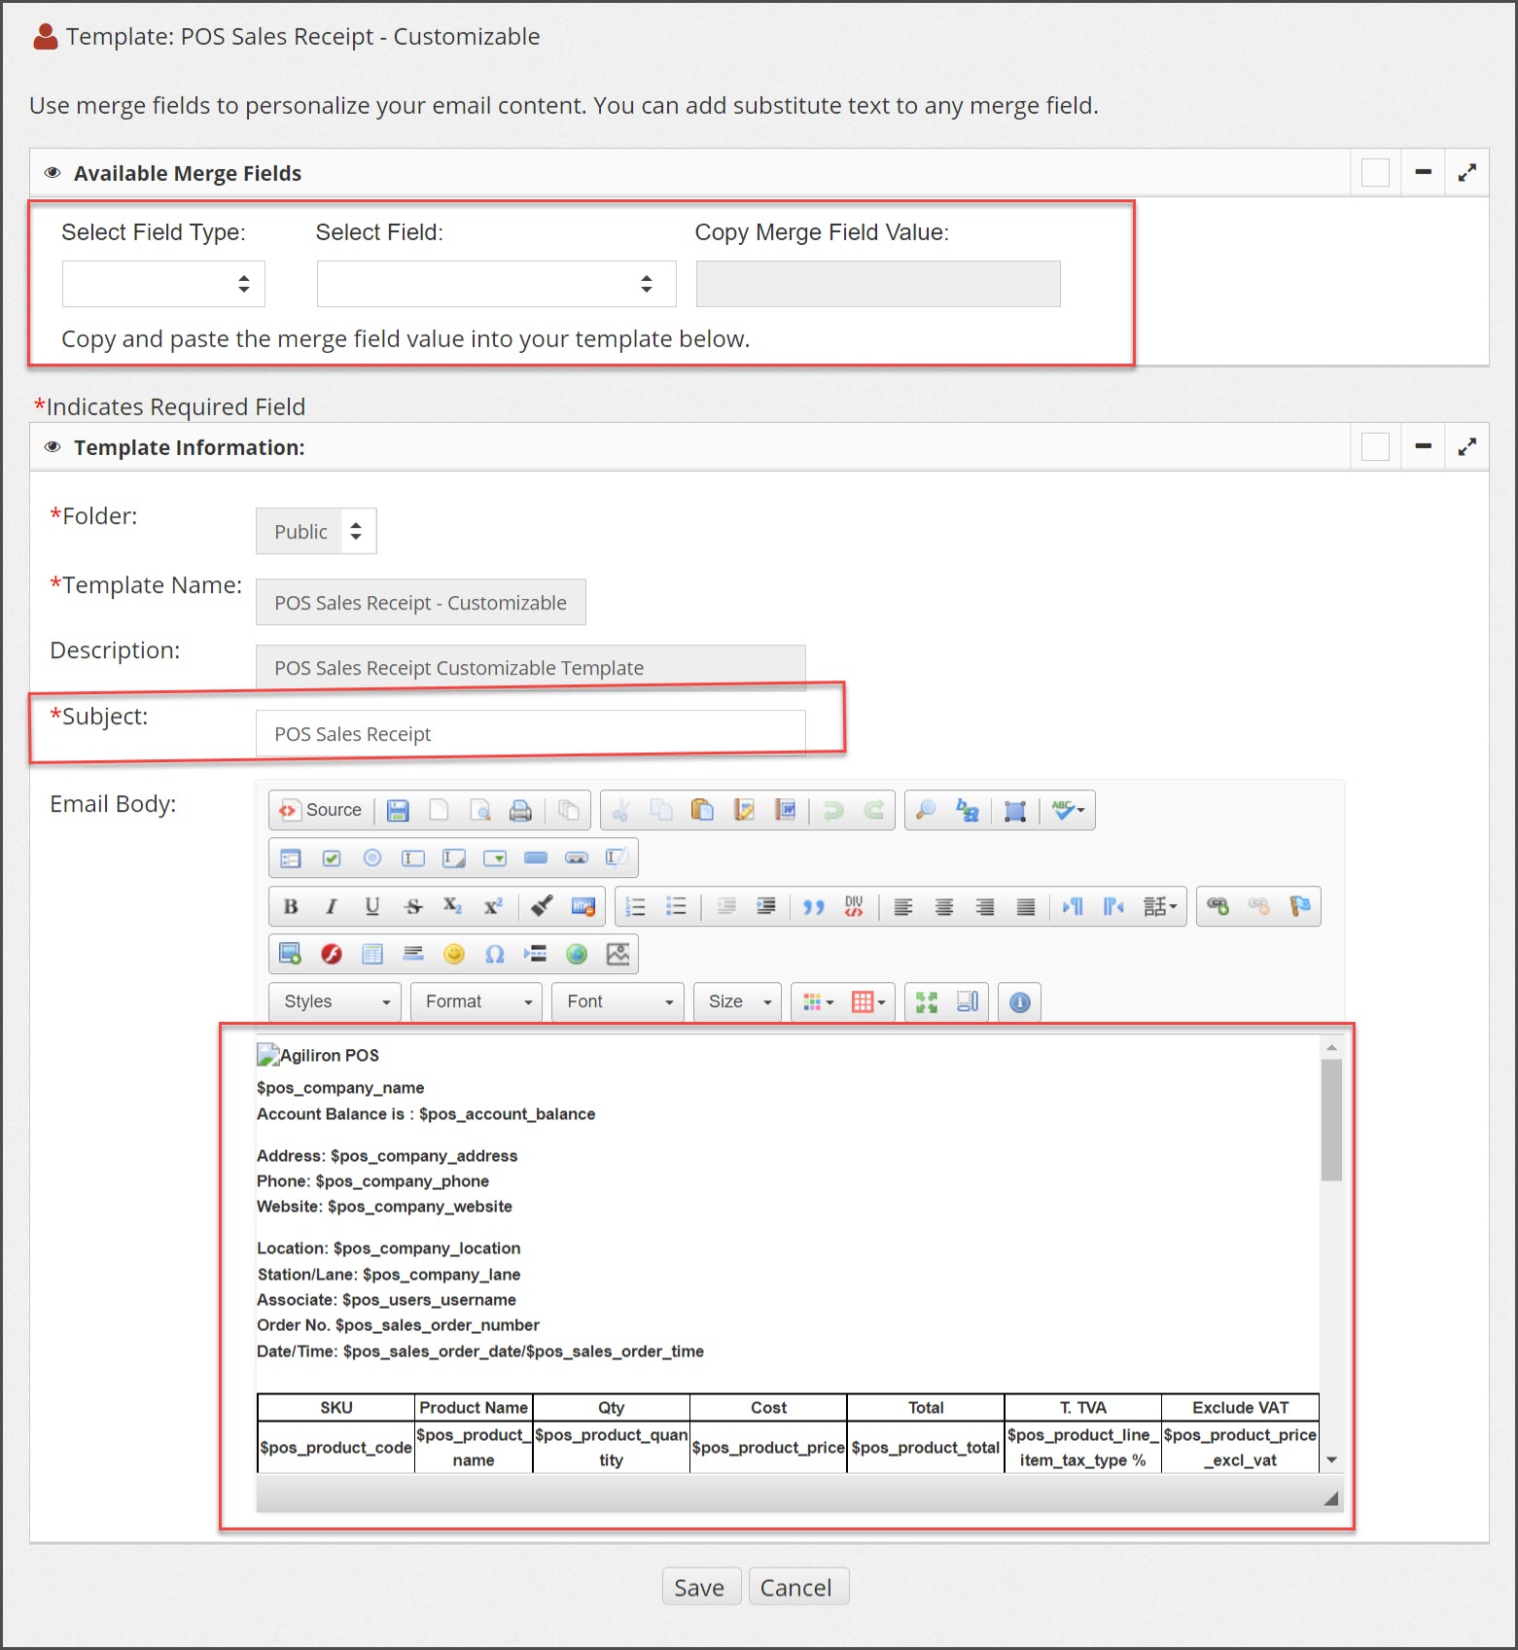Open the spell check ABC dropdown
This screenshot has height=1650, width=1518.
point(1068,810)
